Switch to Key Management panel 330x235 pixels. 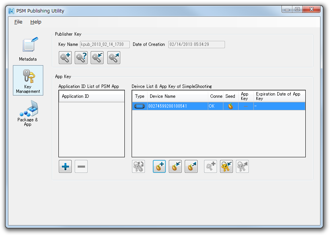tap(28, 80)
